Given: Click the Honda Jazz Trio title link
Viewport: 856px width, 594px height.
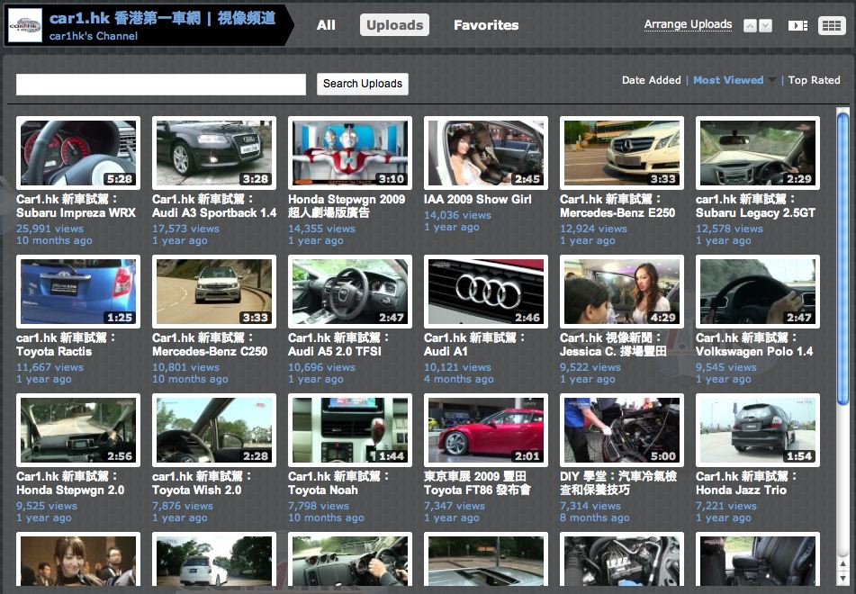Looking at the screenshot, I should tap(746, 483).
